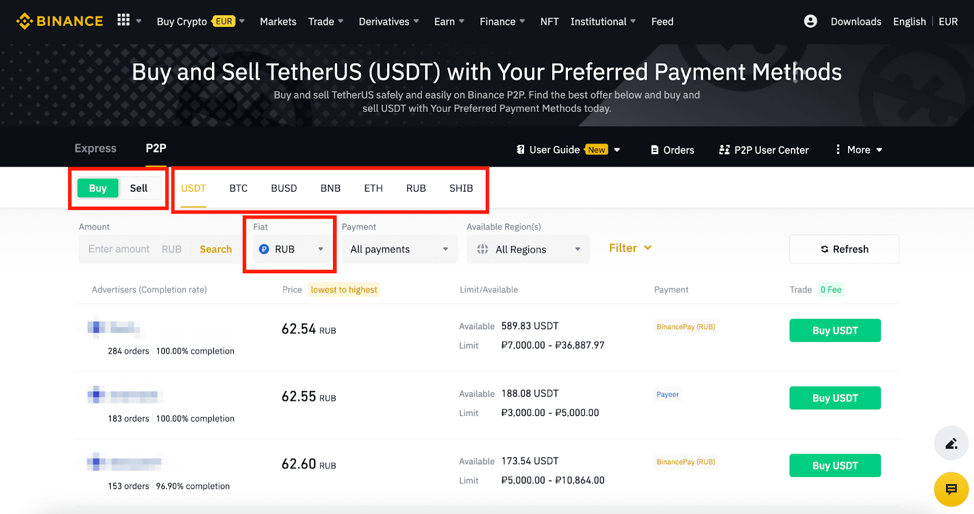Click the refresh arrows icon
The width and height of the screenshot is (974, 514).
825,249
